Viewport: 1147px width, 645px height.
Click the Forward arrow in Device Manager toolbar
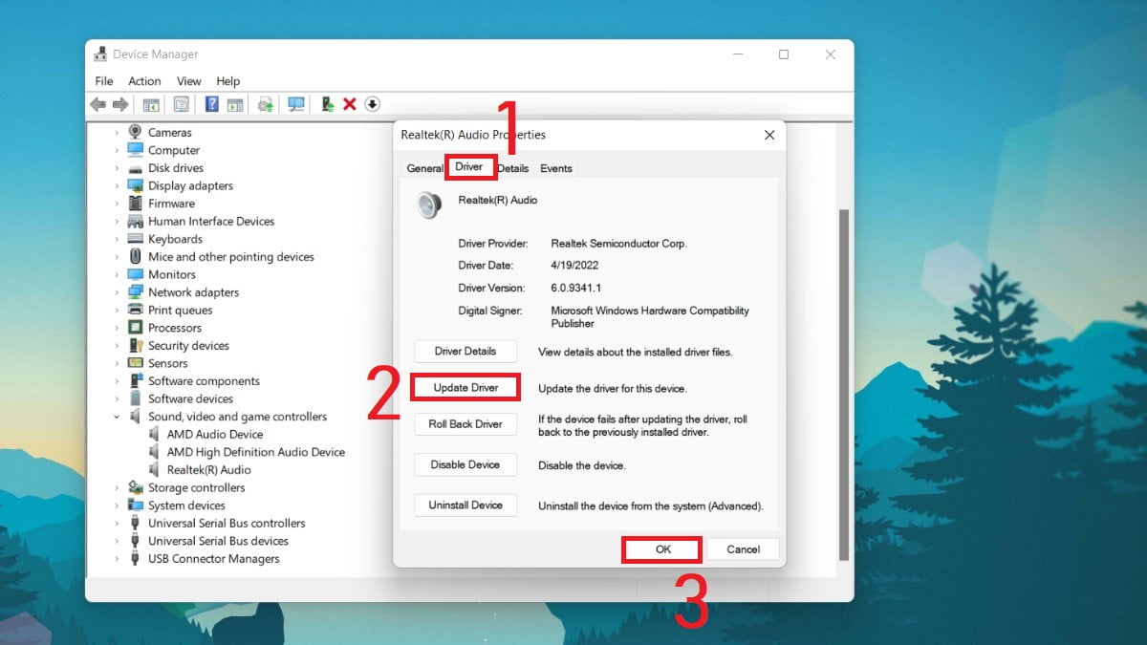[120, 104]
